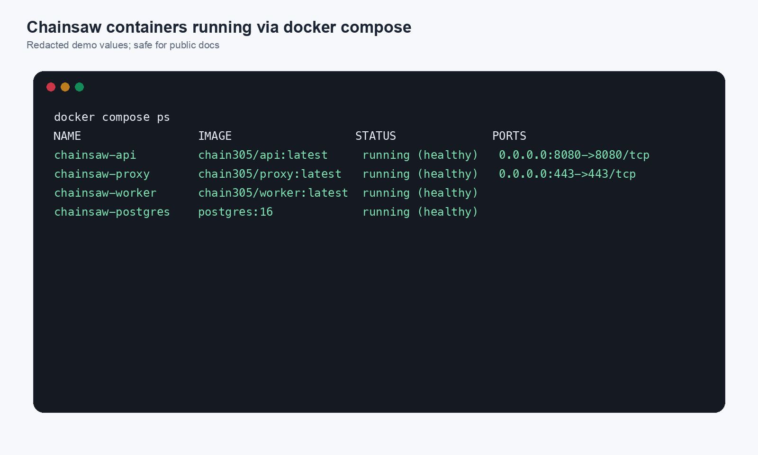Select the chainsaw-postgres container name
Image resolution: width=758 pixels, height=455 pixels.
click(112, 212)
